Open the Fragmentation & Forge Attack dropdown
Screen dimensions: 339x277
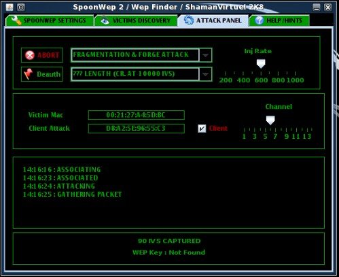pos(141,55)
